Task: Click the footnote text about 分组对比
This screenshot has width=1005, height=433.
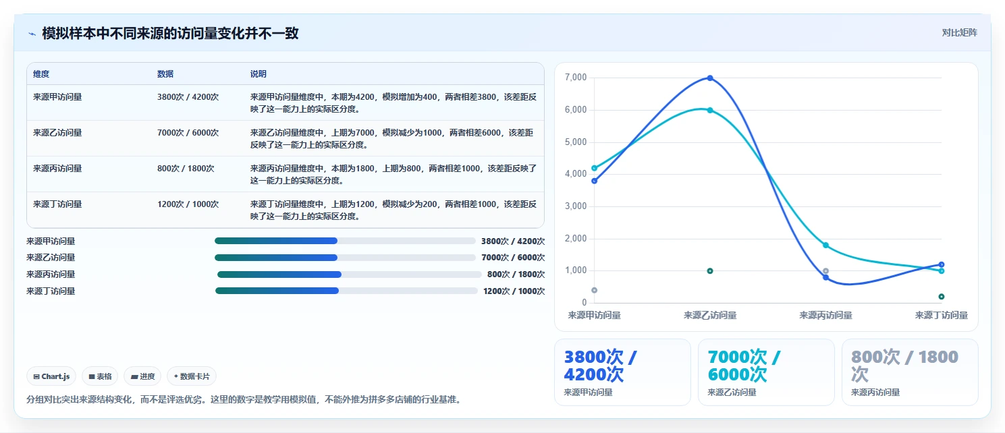Action: tap(244, 399)
